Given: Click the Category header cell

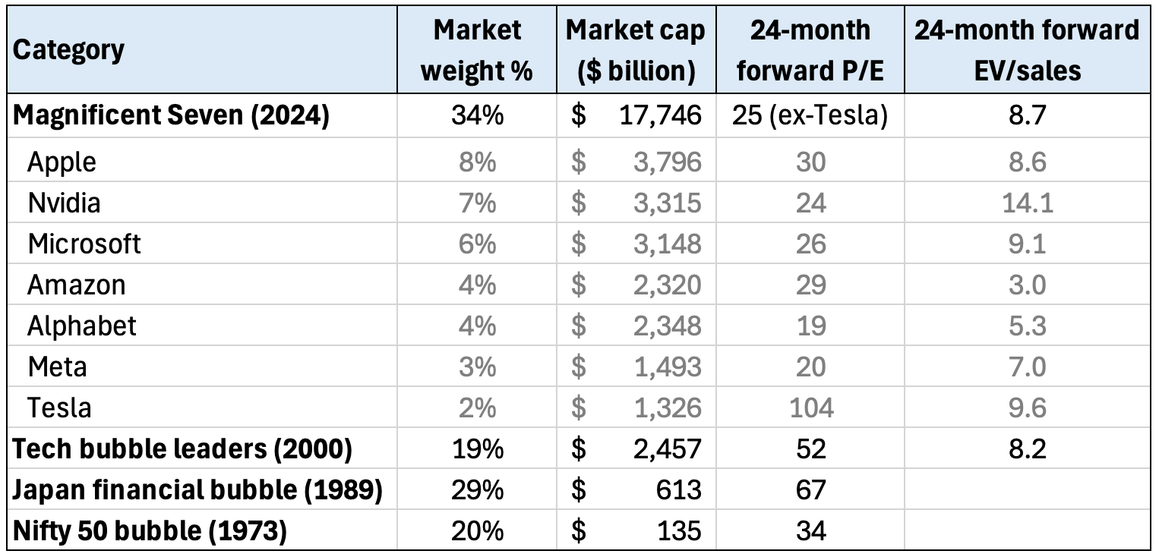Looking at the screenshot, I should (x=68, y=51).
